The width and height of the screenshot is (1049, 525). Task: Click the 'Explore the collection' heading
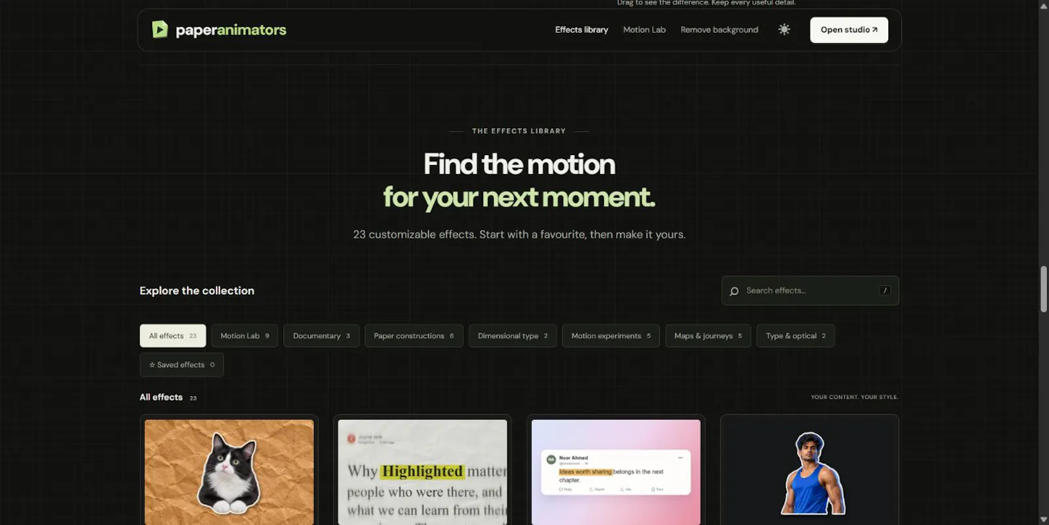[197, 291]
